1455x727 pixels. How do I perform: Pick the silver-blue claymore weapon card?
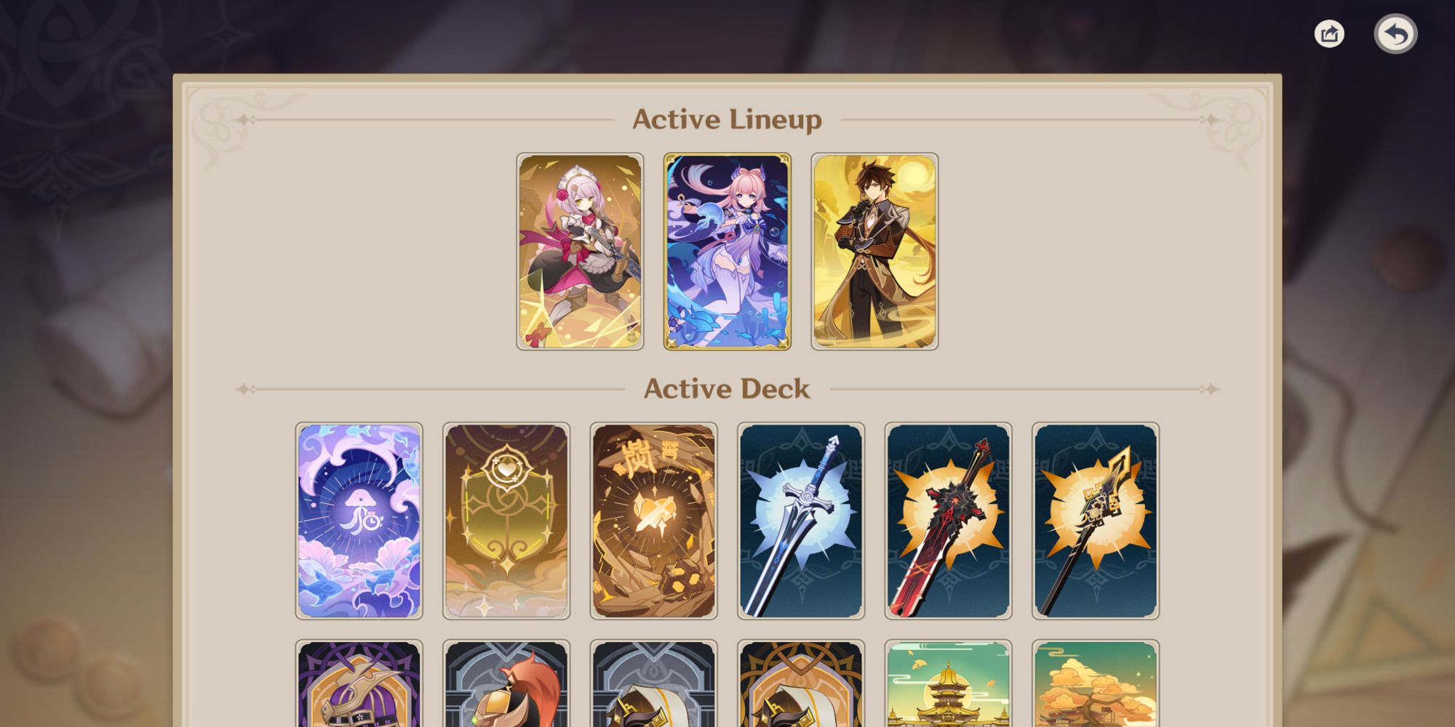tap(801, 521)
